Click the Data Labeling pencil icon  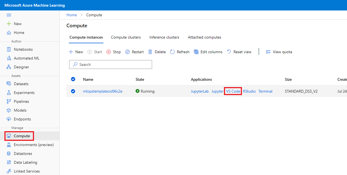9,162
